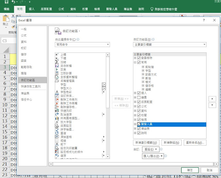Select the 自訂排序 custom sort icon

[57, 96]
